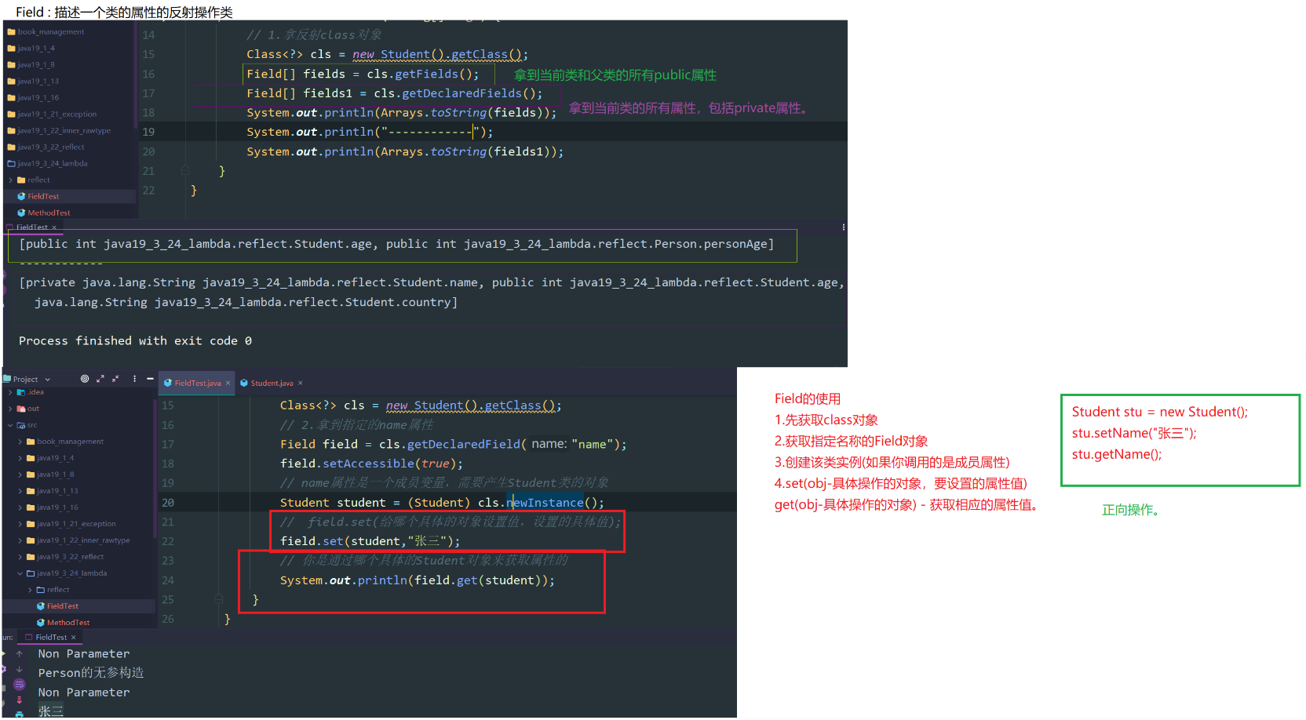
Task: Select java19_3_22_reflect in lower Project tree
Action: pyautogui.click(x=70, y=557)
